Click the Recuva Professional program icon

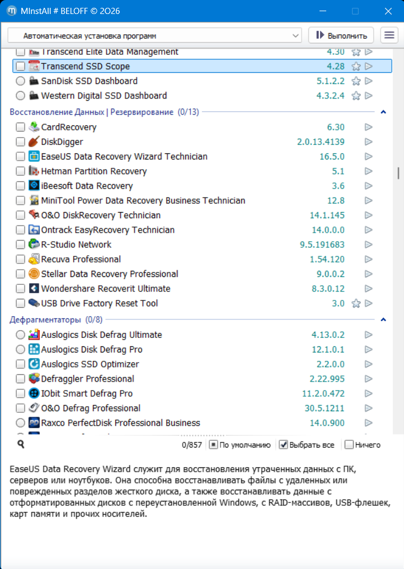pos(34,260)
